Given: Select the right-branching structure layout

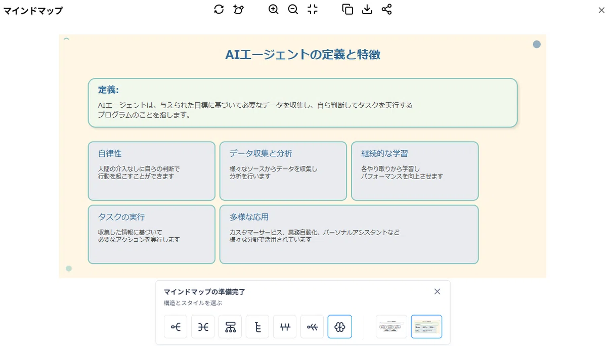Looking at the screenshot, I should (176, 327).
